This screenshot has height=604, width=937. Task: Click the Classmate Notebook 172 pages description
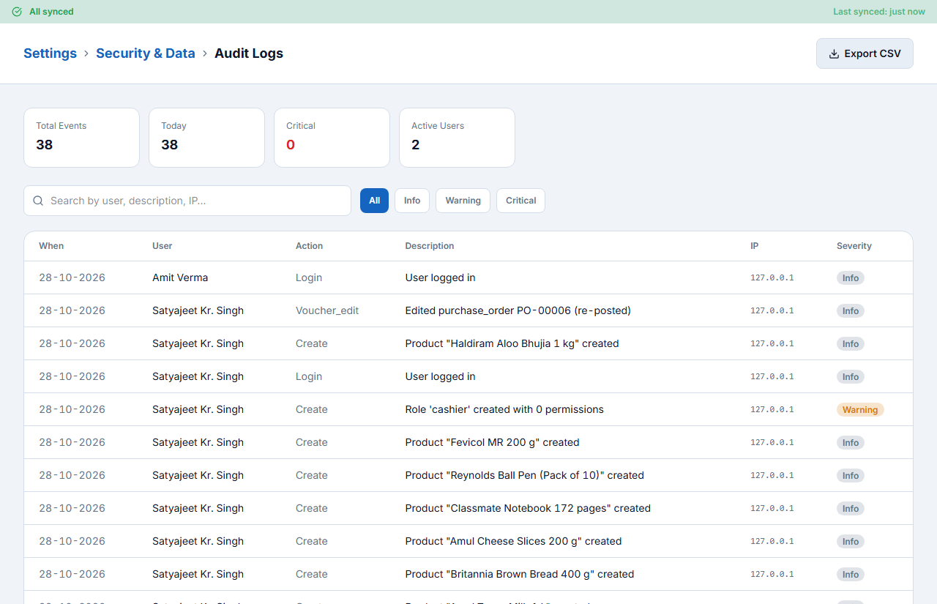coord(528,508)
